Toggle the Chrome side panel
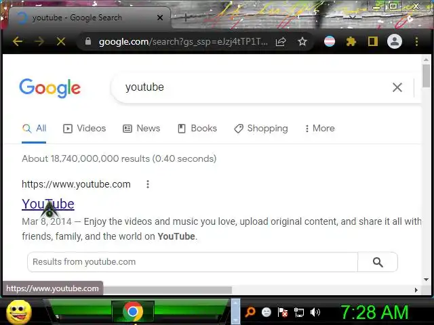 (x=373, y=42)
